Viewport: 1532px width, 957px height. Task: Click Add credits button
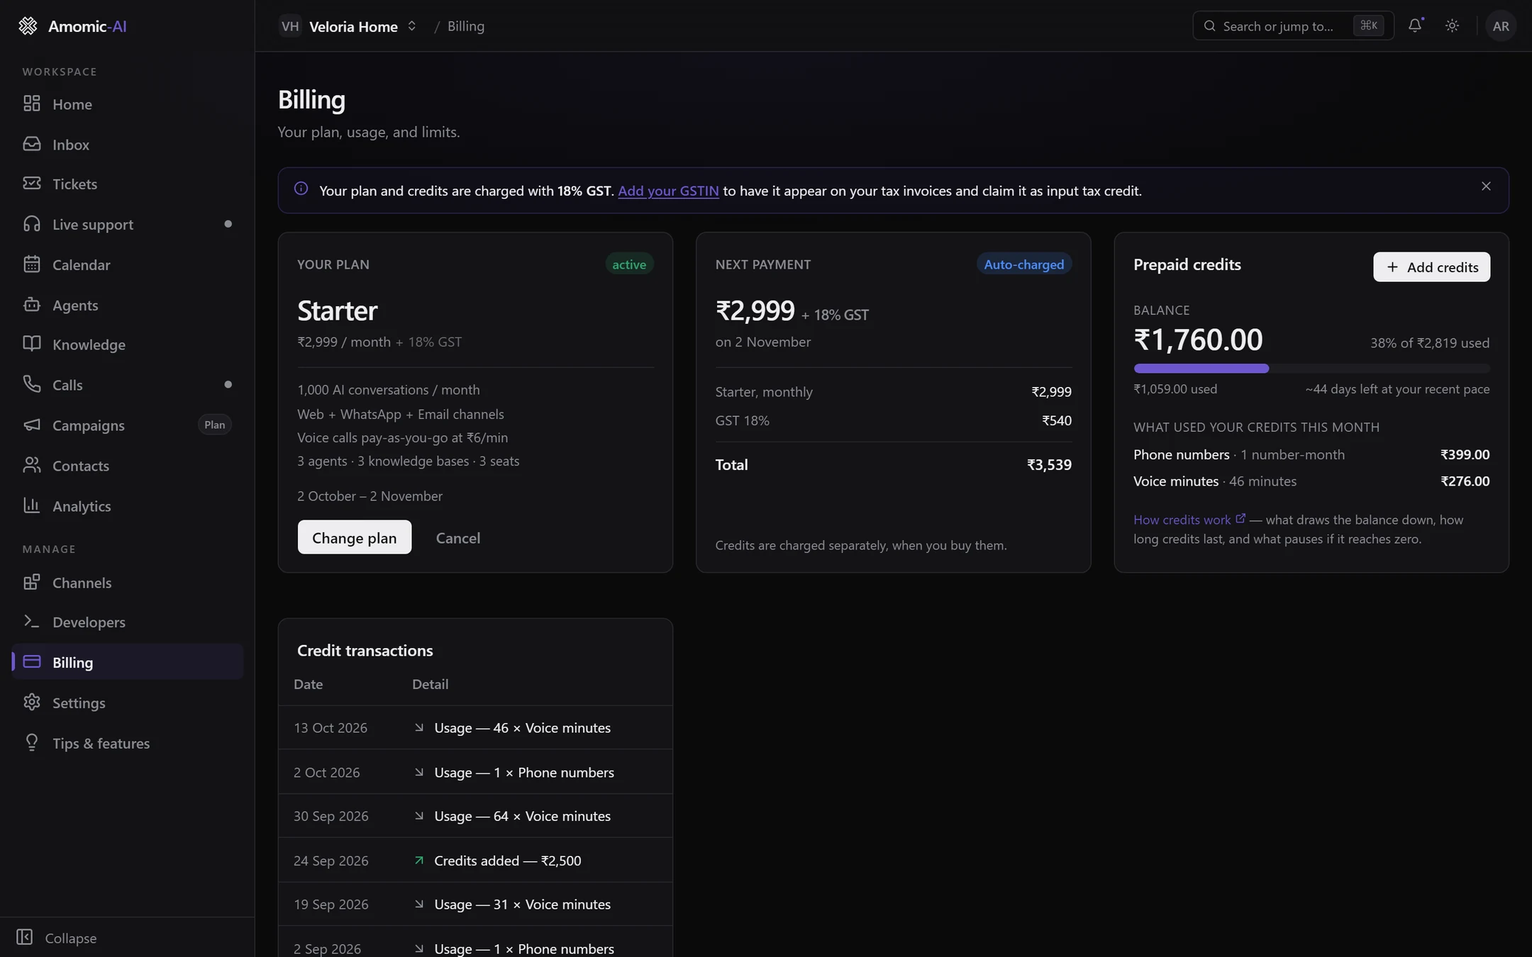pos(1431,267)
